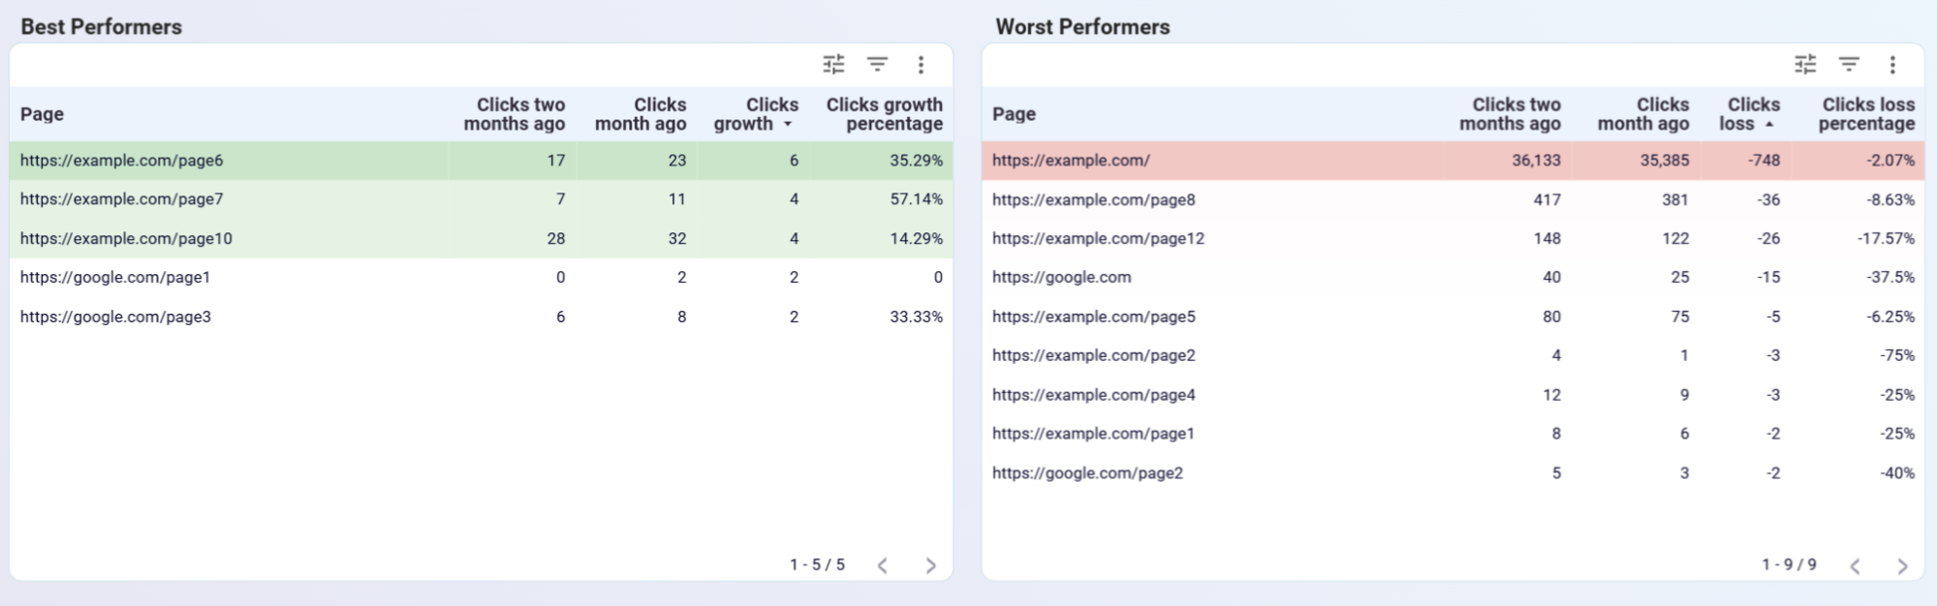The image size is (1937, 606).
Task: Select the https://google.com row in Worst Performers
Action: click(1453, 278)
